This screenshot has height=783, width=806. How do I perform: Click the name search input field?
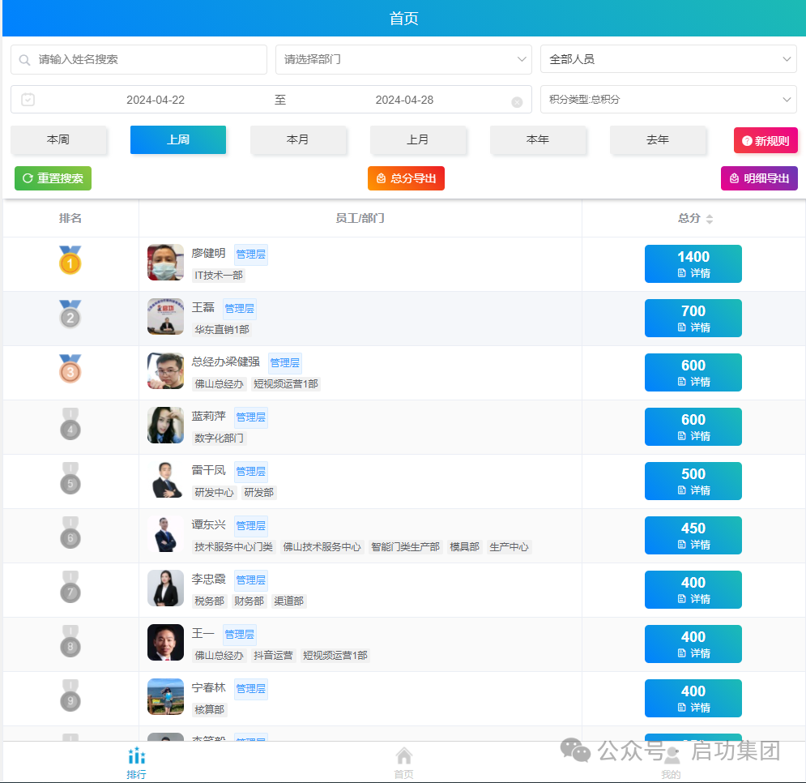click(x=146, y=60)
